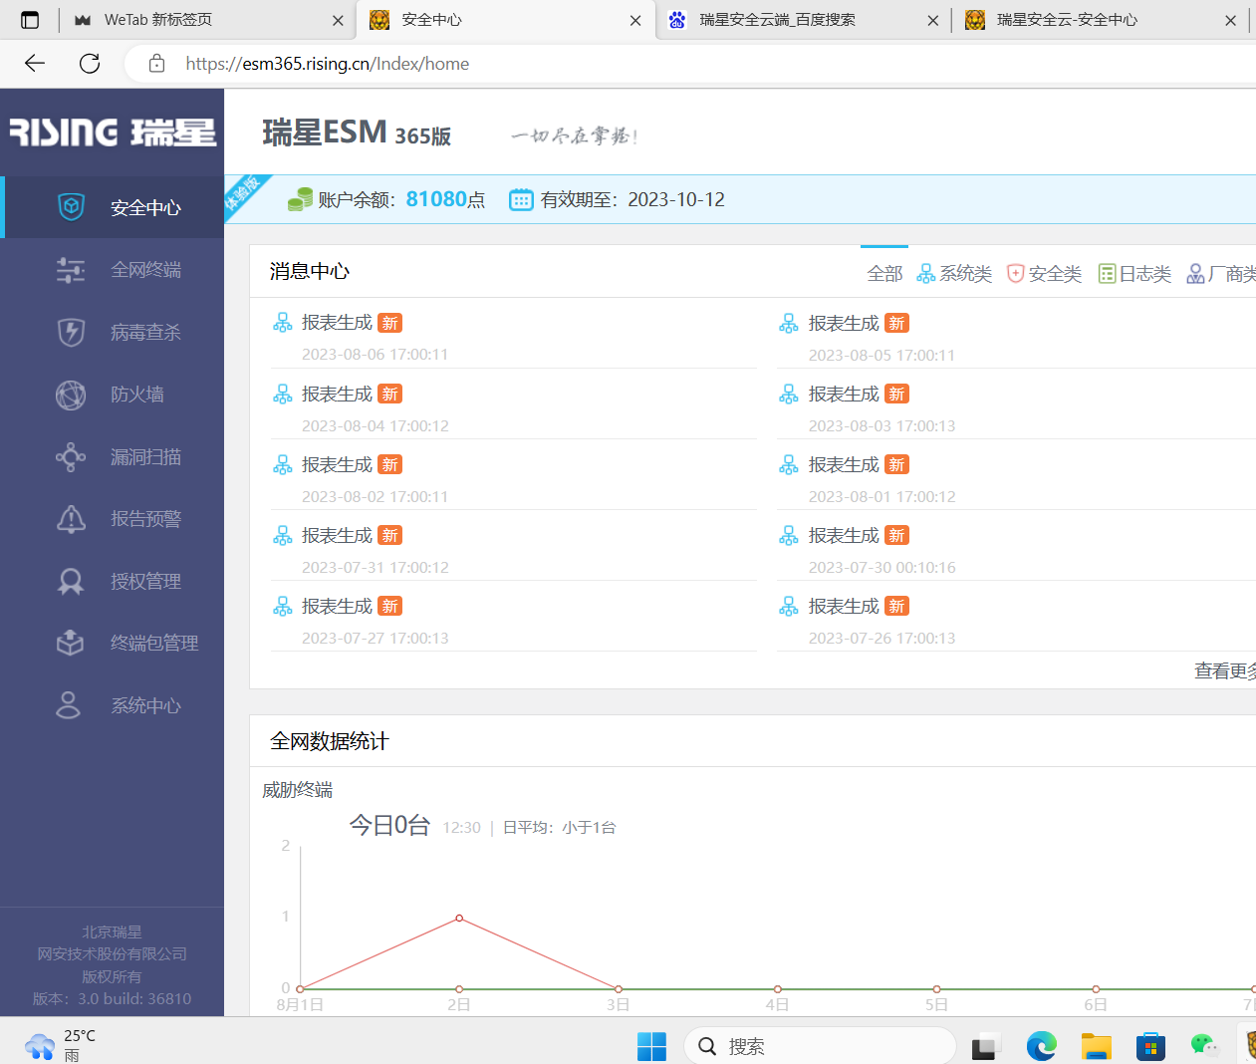The image size is (1256, 1064).
Task: Open the 安全中心 shield icon in sidebar
Action: (71, 207)
